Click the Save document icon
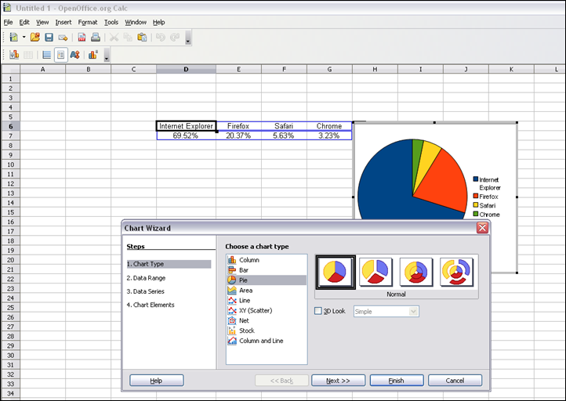This screenshot has height=401, width=566. [x=49, y=37]
